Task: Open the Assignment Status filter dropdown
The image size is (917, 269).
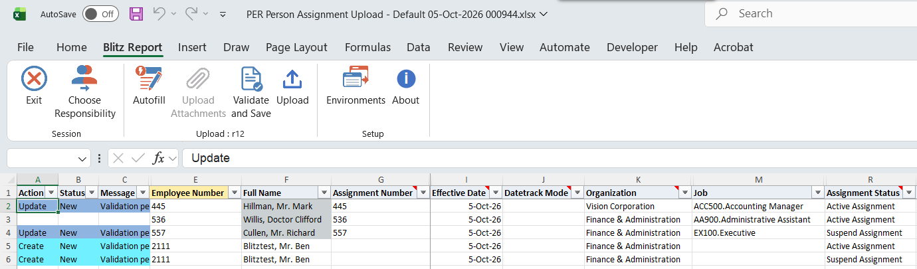Action: coord(910,193)
